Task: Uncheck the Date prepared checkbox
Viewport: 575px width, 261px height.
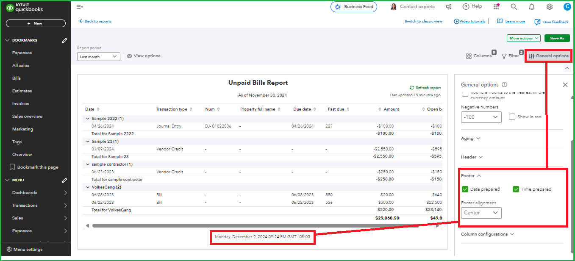Action: [x=465, y=189]
